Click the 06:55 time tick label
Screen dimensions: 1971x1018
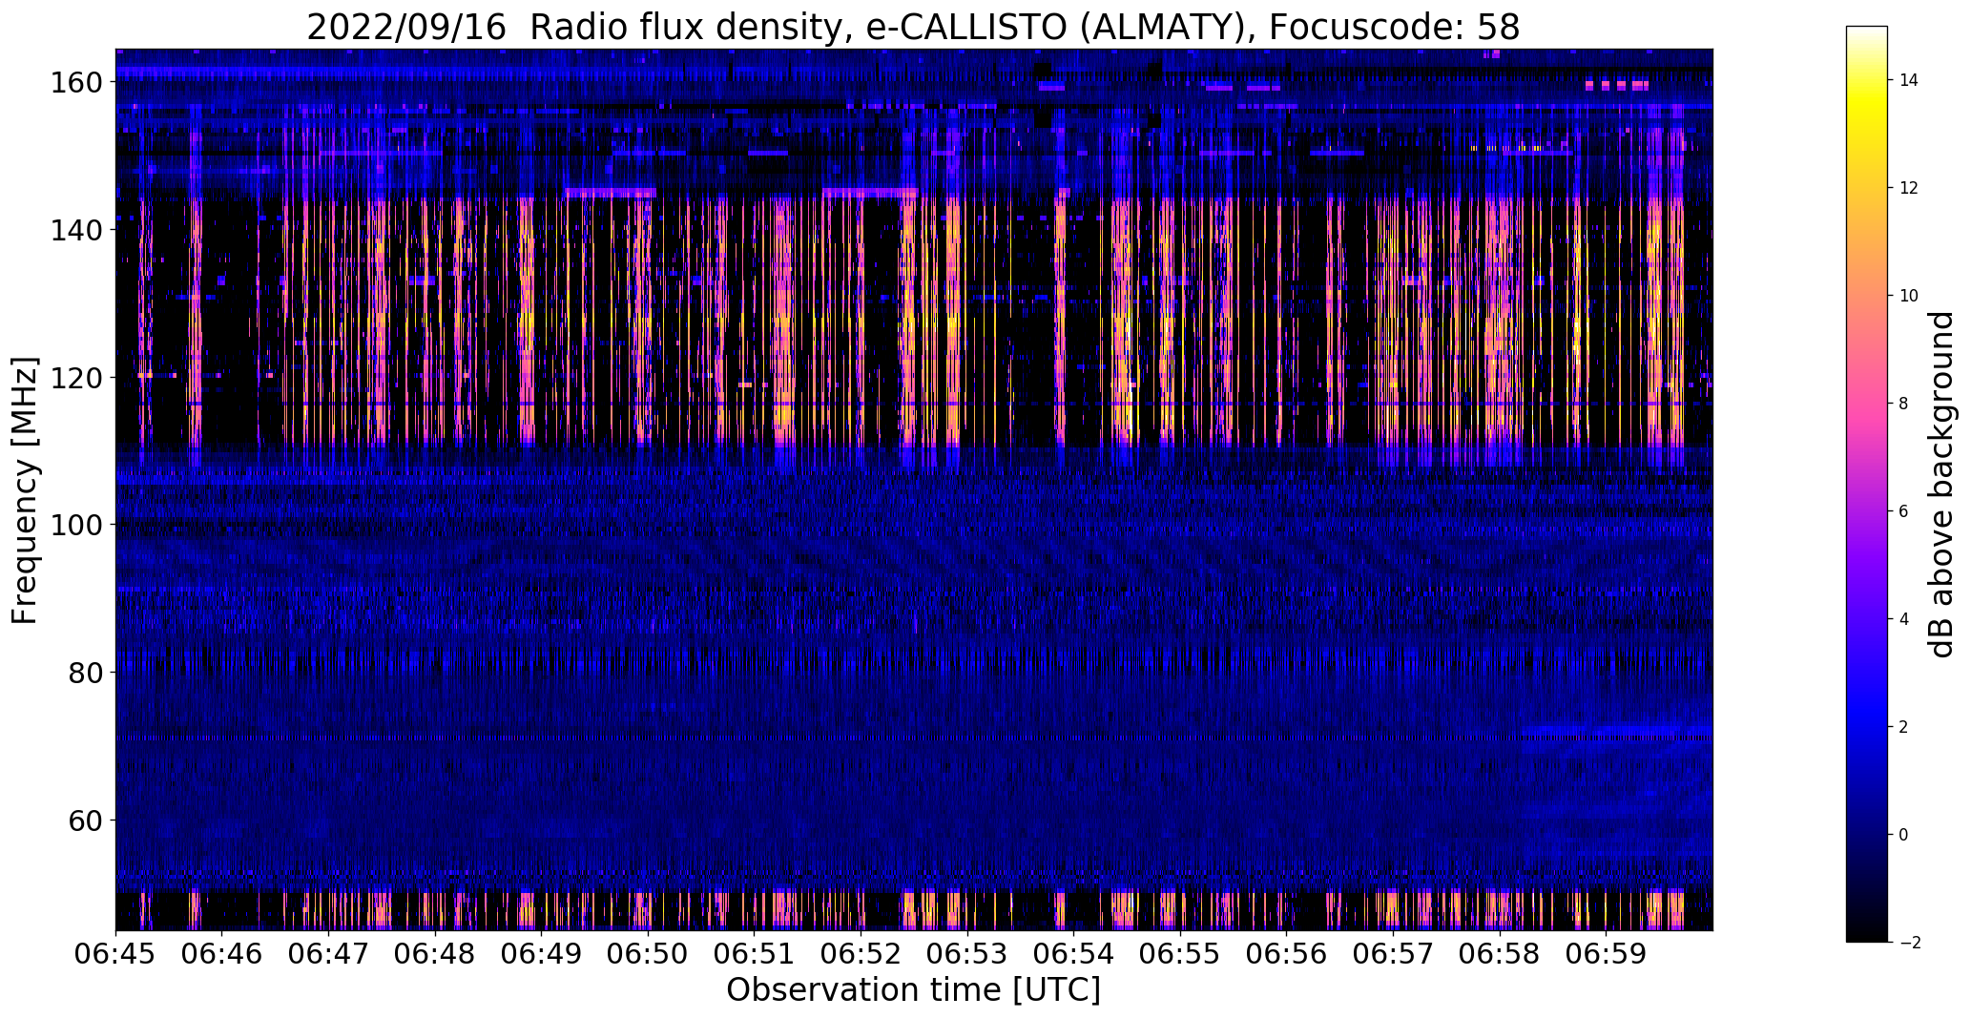tap(1180, 954)
